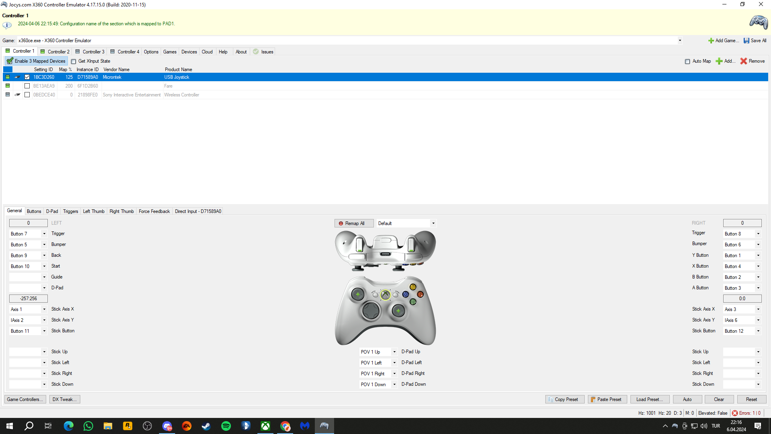Click the Copy Preset icon button
The image size is (771, 434).
[x=551, y=399]
